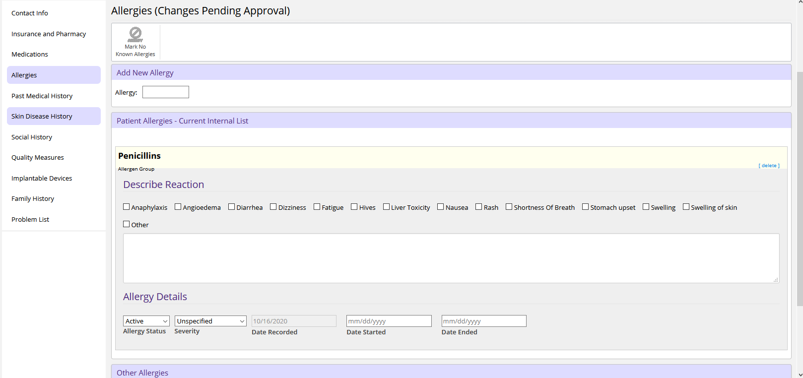Mark the Nausea checkbox
803x378 pixels.
pyautogui.click(x=441, y=207)
